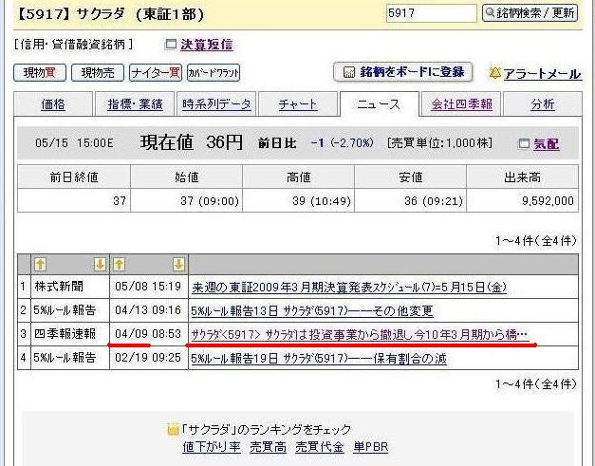Image resolution: width=595 pixels, height=466 pixels.
Task: Click the [信用・貸借融資銘柄] label
Action: click(74, 45)
